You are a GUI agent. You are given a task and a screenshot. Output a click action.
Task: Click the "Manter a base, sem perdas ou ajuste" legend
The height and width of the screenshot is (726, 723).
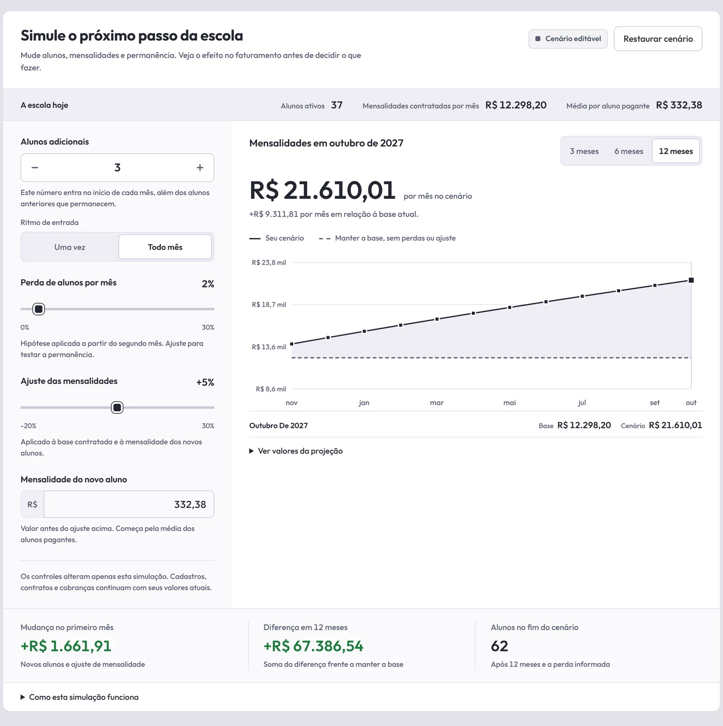click(387, 238)
